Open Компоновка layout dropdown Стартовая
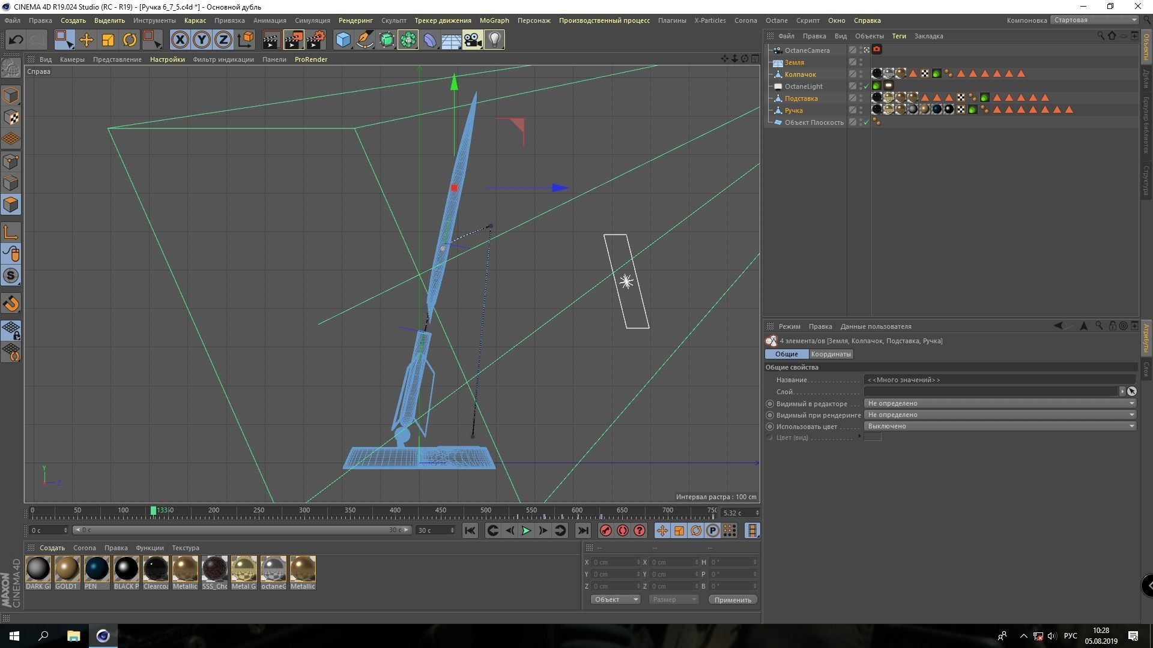This screenshot has width=1153, height=648. pyautogui.click(x=1095, y=20)
